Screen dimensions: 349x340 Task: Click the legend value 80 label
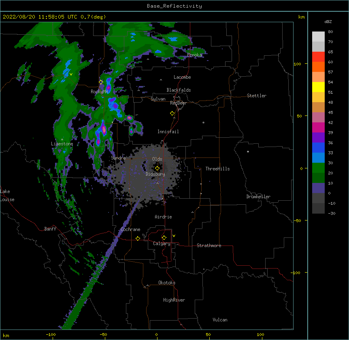(330, 32)
